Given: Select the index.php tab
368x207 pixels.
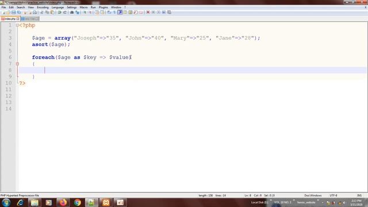Looking at the screenshot, I should (10, 18).
